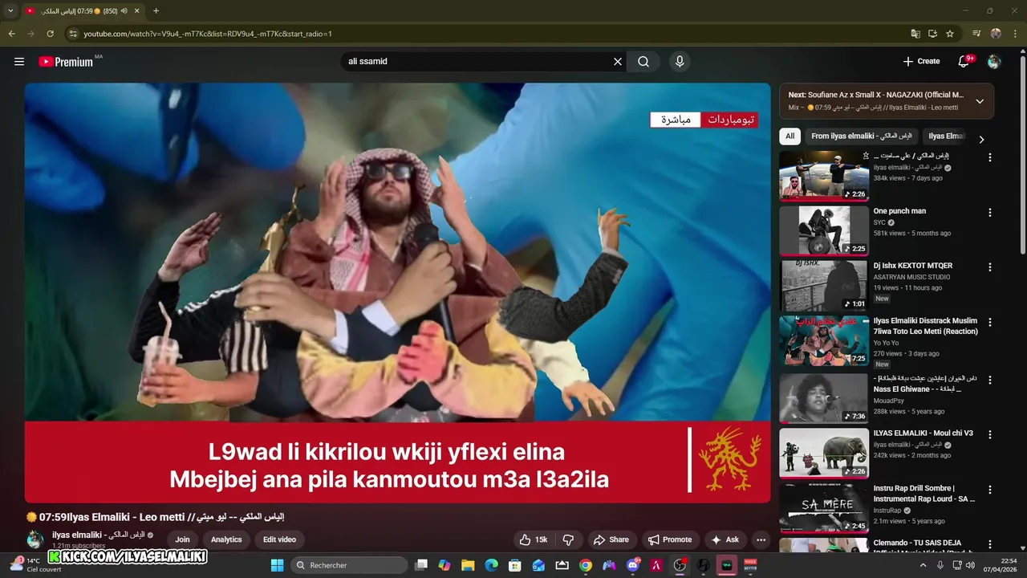1027x578 pixels.
Task: Open File Explorer from taskbar
Action: (x=468, y=565)
